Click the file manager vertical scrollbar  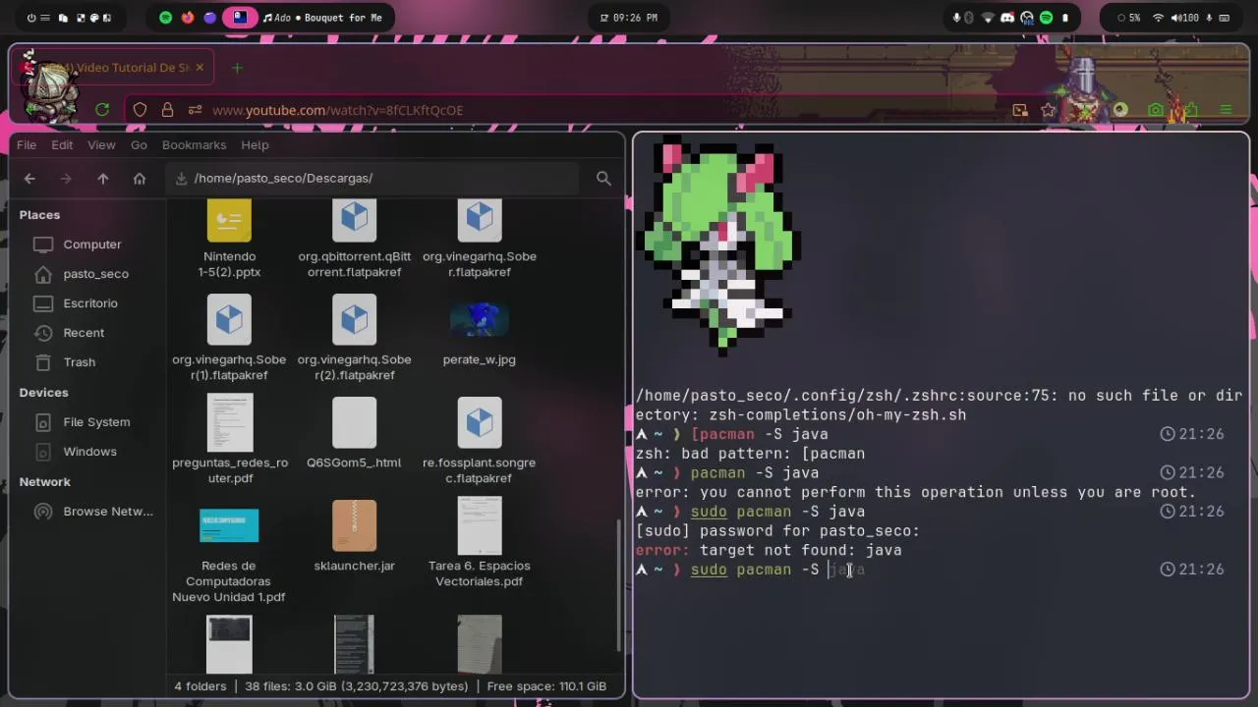tap(618, 585)
